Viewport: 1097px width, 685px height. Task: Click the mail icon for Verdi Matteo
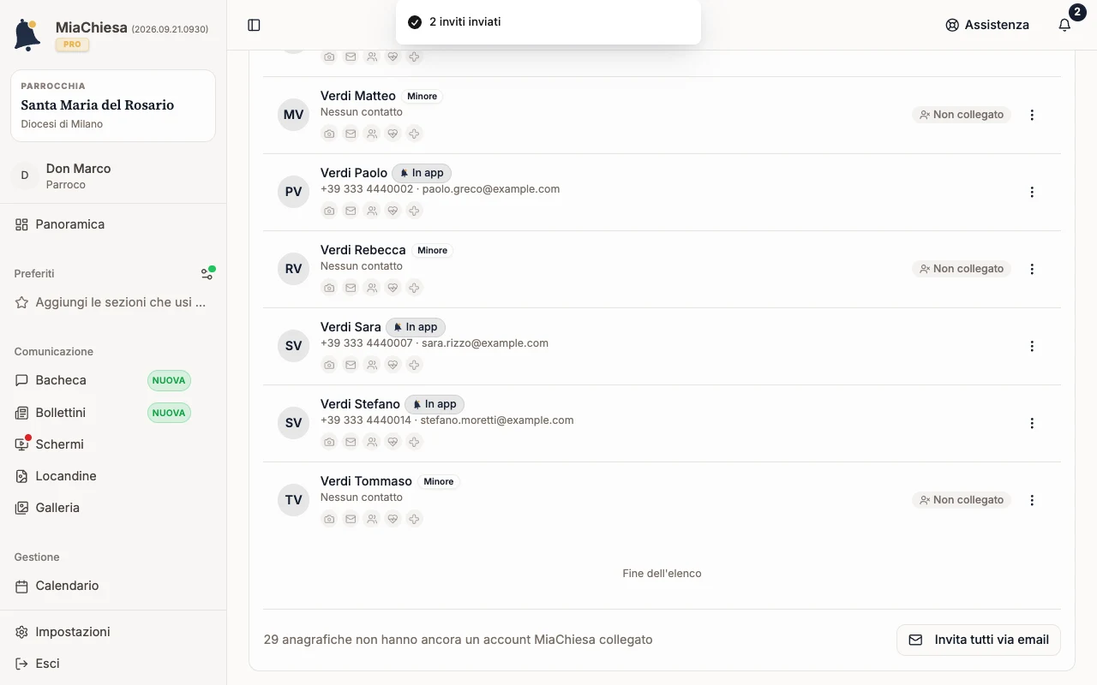[x=351, y=134]
